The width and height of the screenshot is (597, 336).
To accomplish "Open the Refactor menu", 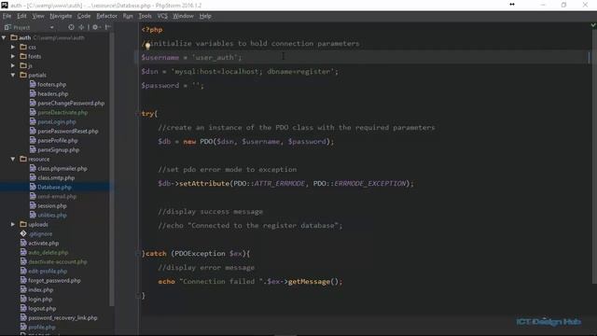I will pos(106,16).
